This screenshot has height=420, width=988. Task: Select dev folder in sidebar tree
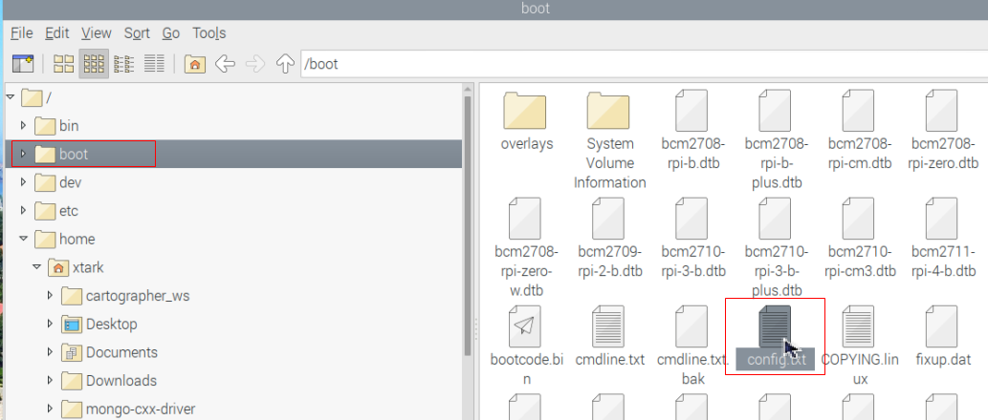coord(58,182)
